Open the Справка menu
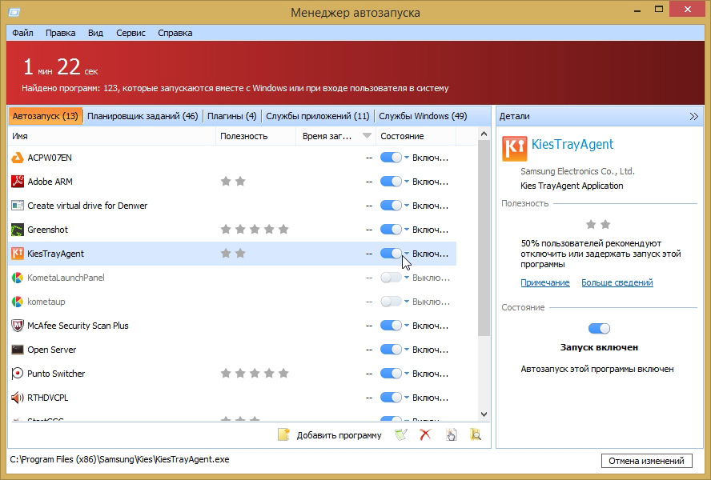The height and width of the screenshot is (480, 711). pyautogui.click(x=175, y=33)
